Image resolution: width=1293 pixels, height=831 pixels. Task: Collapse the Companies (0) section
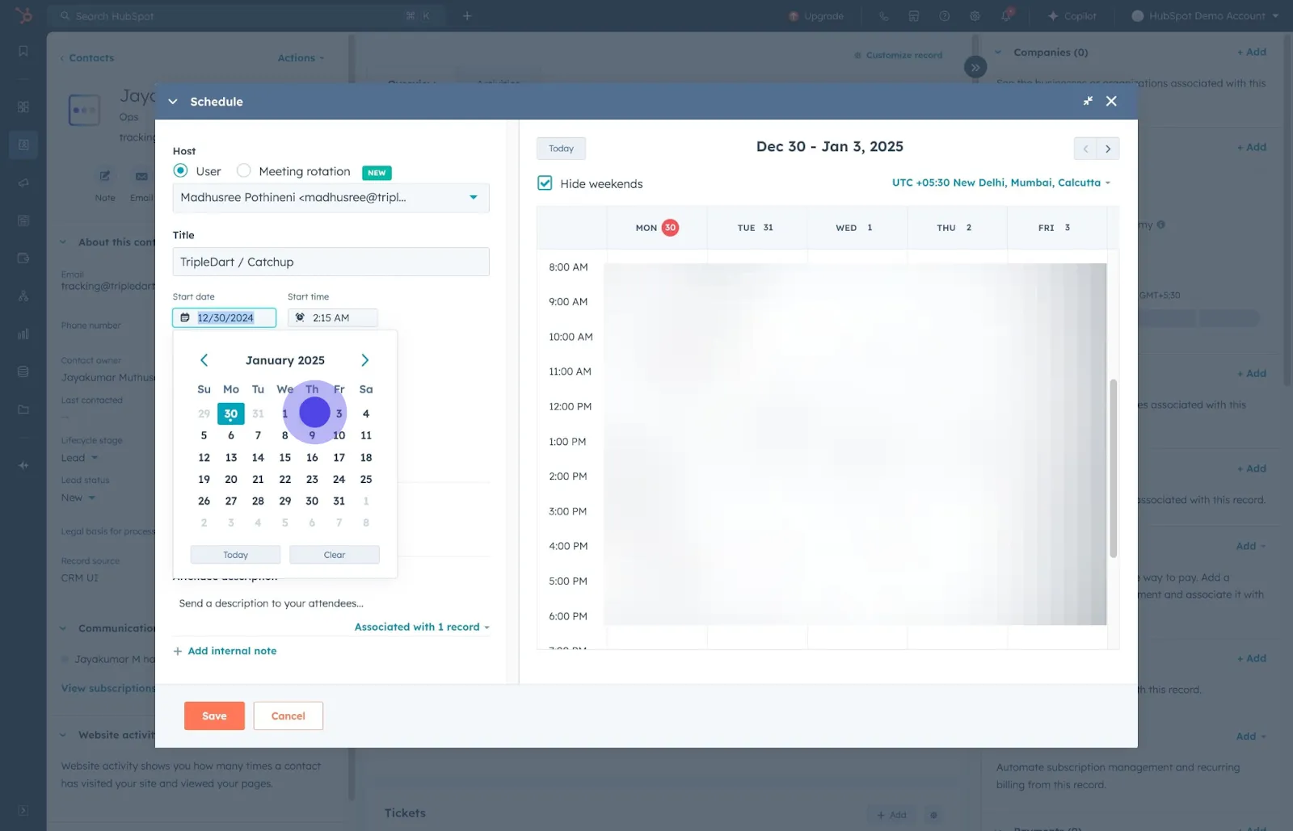tap(998, 52)
